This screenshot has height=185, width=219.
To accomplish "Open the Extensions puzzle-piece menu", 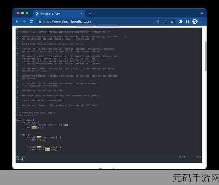I will (x=181, y=21).
